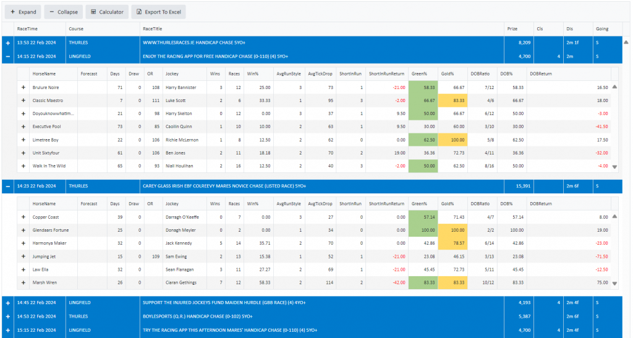Select Classic Maestro Gold% 83.33 cell
The height and width of the screenshot is (338, 633).
(x=452, y=101)
